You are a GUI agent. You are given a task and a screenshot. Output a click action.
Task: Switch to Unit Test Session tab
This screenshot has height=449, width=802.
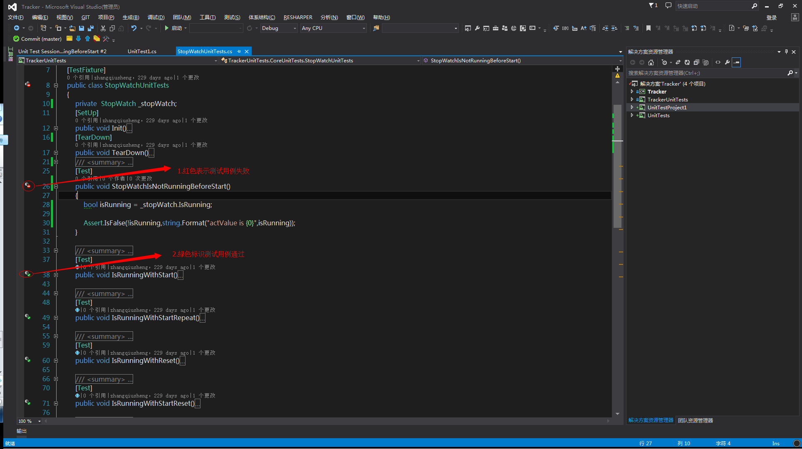tap(62, 51)
